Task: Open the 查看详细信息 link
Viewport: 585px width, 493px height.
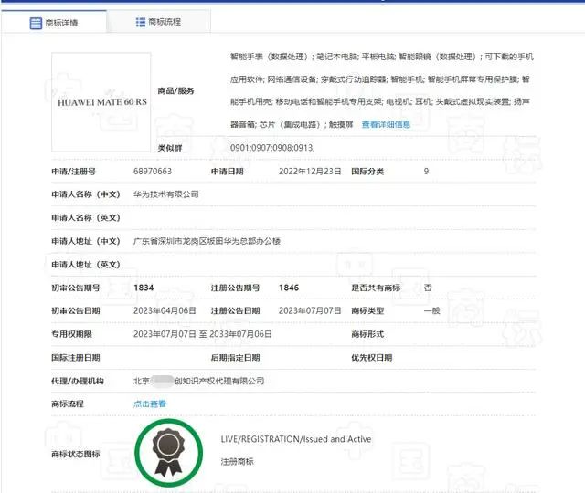Action: [x=386, y=124]
